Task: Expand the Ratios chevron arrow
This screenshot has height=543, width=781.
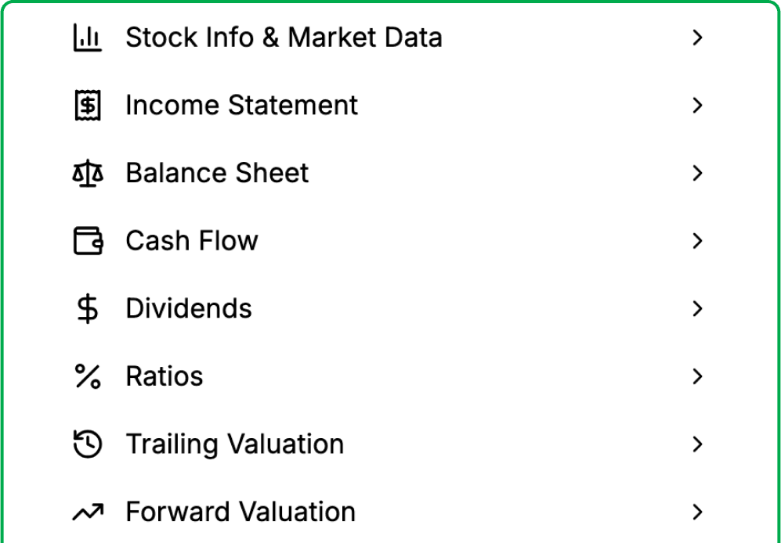Action: (x=697, y=376)
